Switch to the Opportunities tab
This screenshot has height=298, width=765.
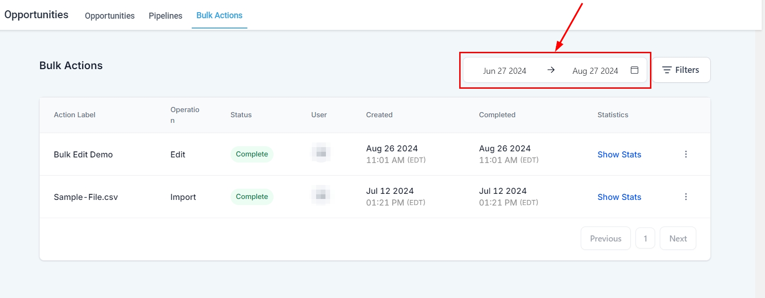point(109,16)
